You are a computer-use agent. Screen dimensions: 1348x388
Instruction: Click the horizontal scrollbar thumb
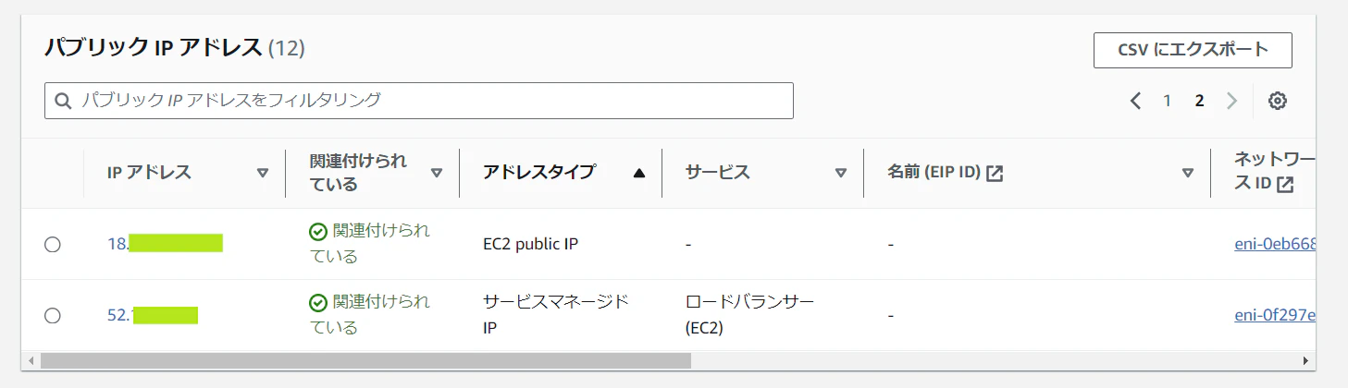[365, 360]
